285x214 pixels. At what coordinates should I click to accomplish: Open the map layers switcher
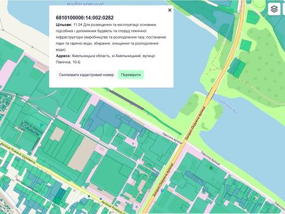tap(274, 9)
